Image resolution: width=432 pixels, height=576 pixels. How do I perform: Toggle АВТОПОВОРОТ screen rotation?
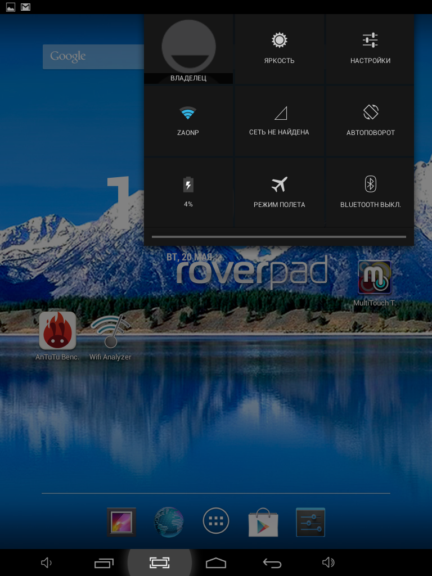pos(370,121)
